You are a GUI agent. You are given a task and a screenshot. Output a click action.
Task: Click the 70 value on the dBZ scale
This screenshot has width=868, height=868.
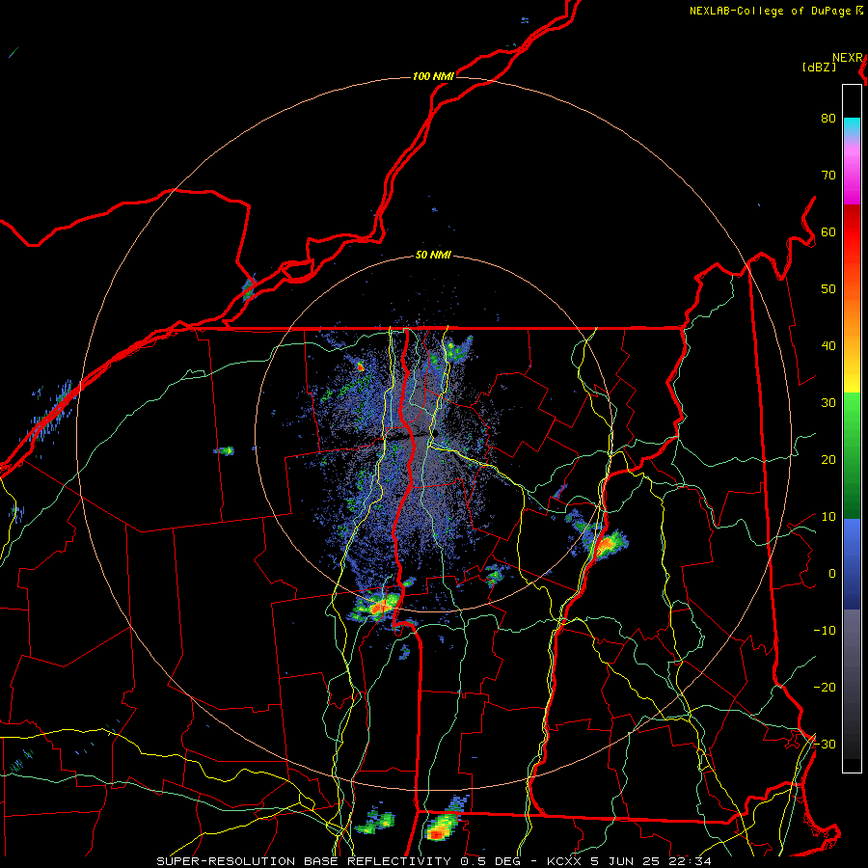828,176
